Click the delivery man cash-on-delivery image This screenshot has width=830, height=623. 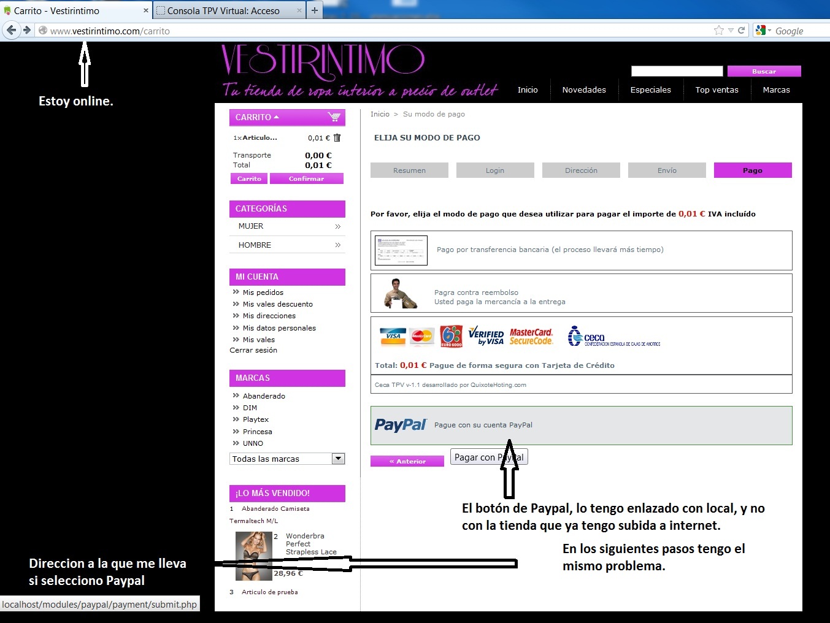point(401,293)
